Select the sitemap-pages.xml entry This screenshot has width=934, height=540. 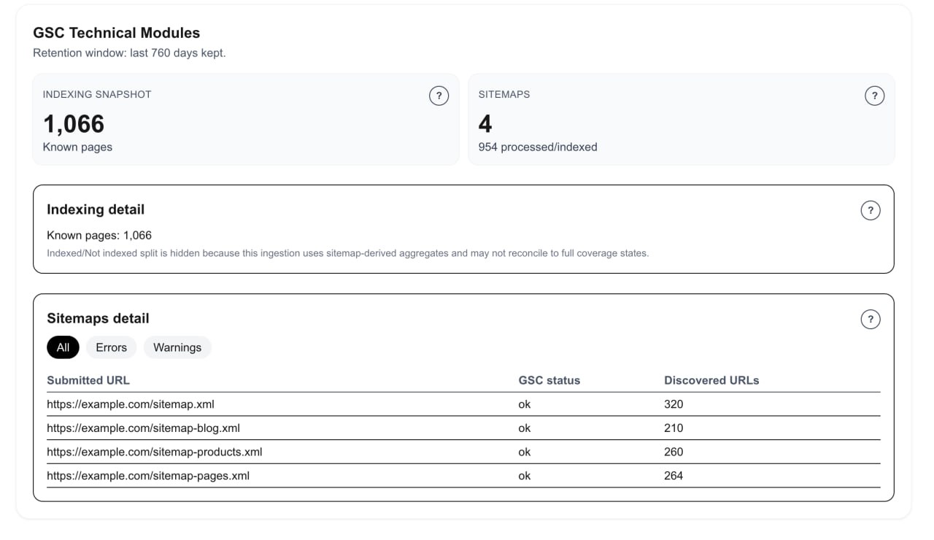click(148, 476)
